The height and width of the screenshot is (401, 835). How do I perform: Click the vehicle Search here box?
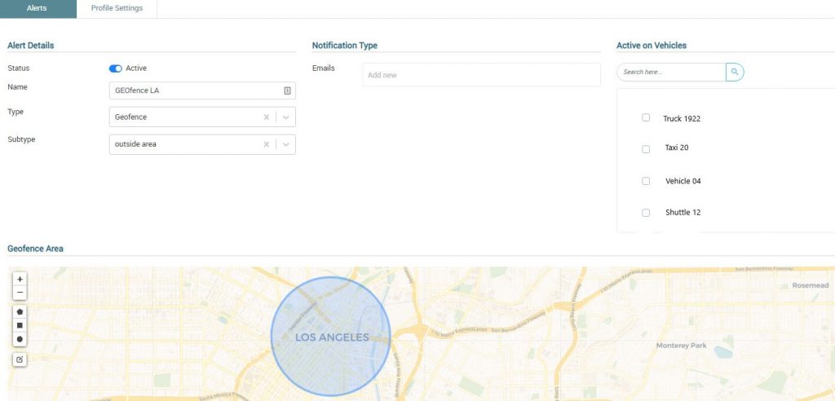point(670,72)
